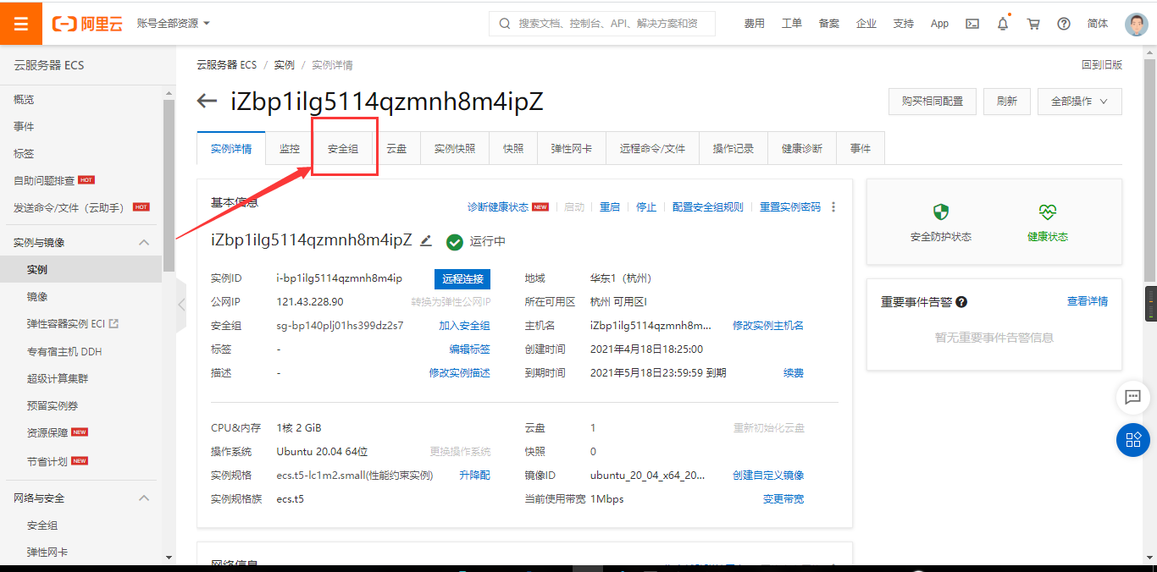Click the sidebar vertical scrollbar

tap(169, 186)
